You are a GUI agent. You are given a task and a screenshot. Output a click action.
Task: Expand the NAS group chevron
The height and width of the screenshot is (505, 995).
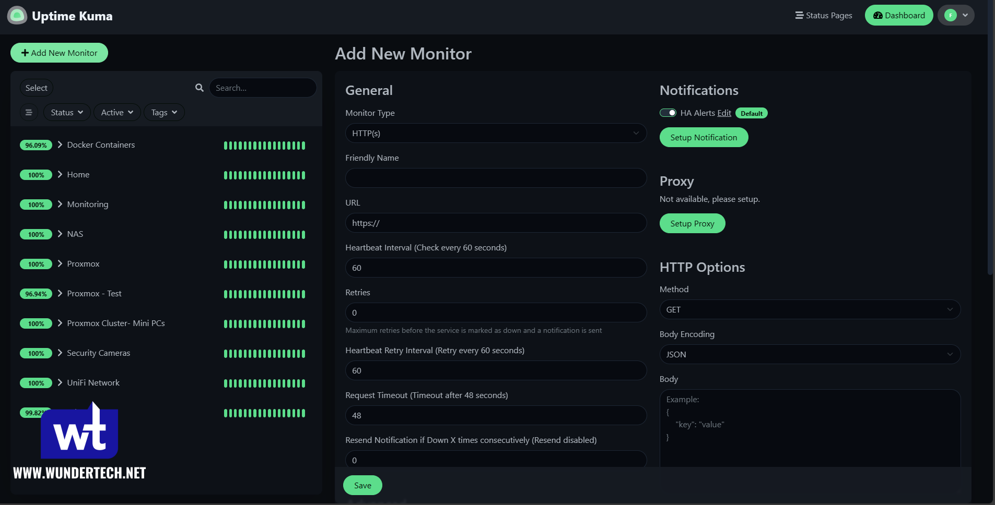60,234
